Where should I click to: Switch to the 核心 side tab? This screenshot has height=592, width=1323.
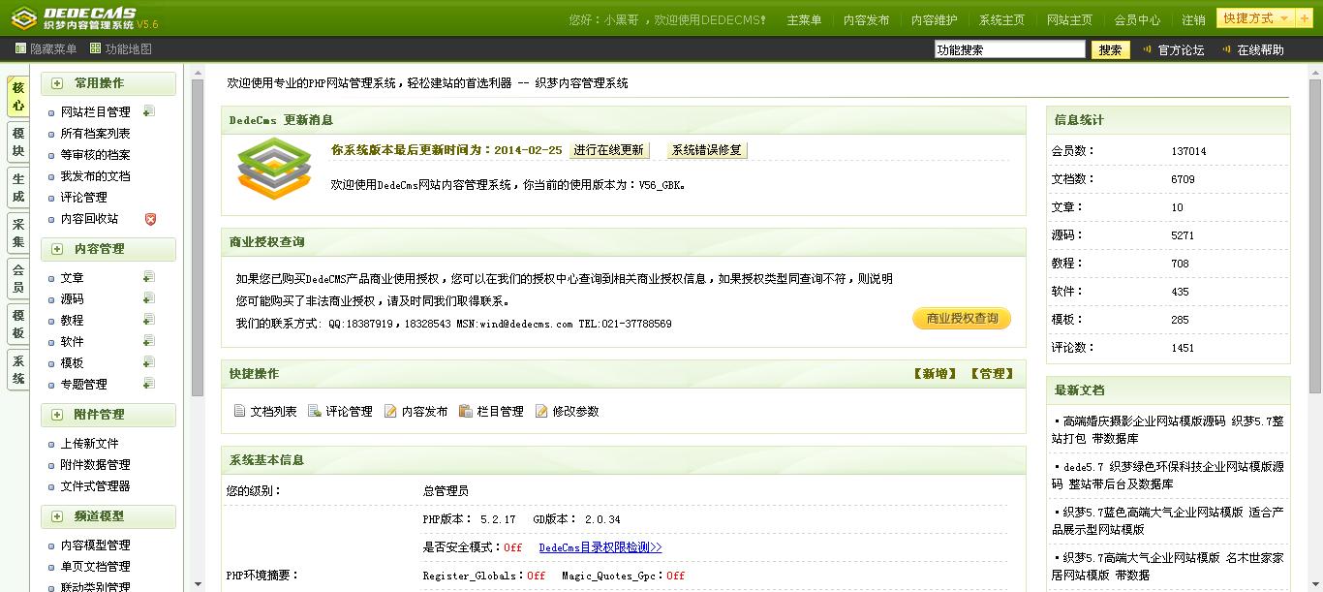18,96
